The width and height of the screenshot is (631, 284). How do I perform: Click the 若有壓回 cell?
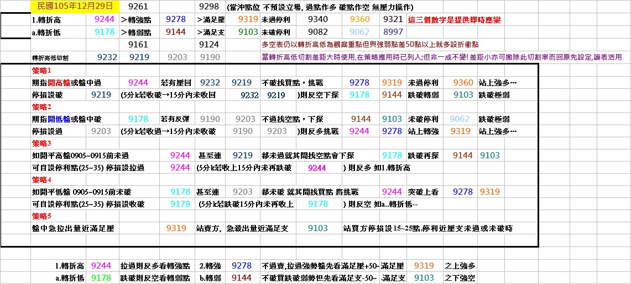[x=176, y=83]
